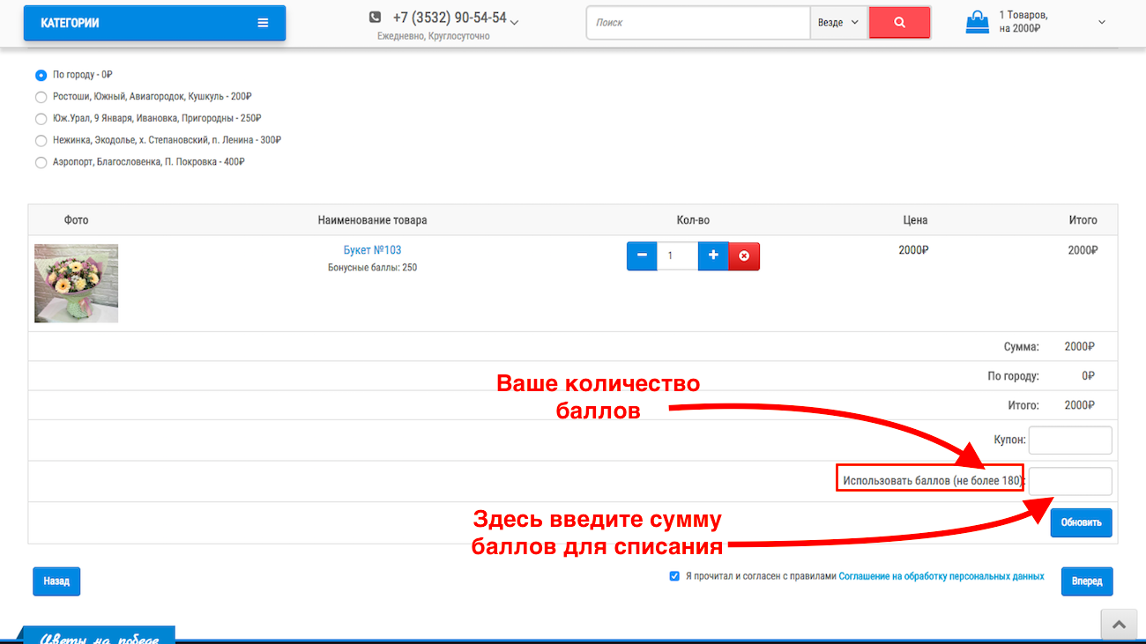Click the phone handset icon
The width and height of the screenshot is (1146, 644).
pos(376,18)
